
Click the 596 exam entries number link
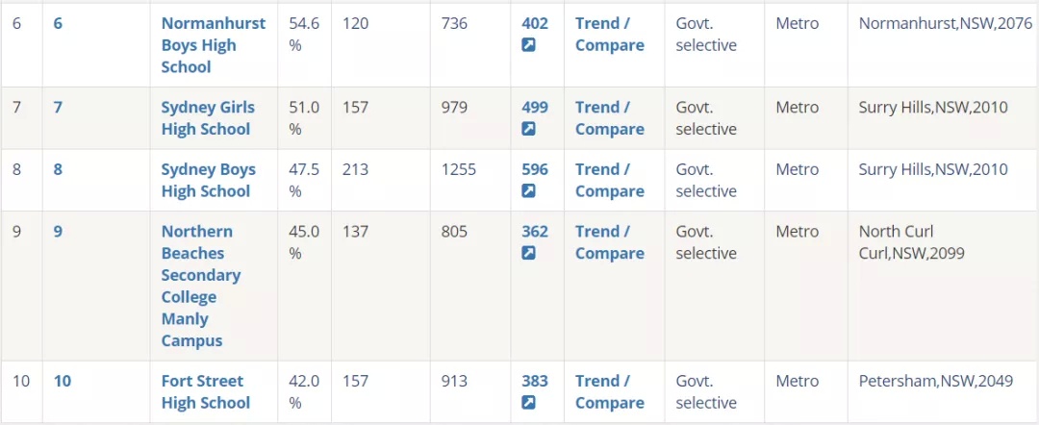pos(535,169)
